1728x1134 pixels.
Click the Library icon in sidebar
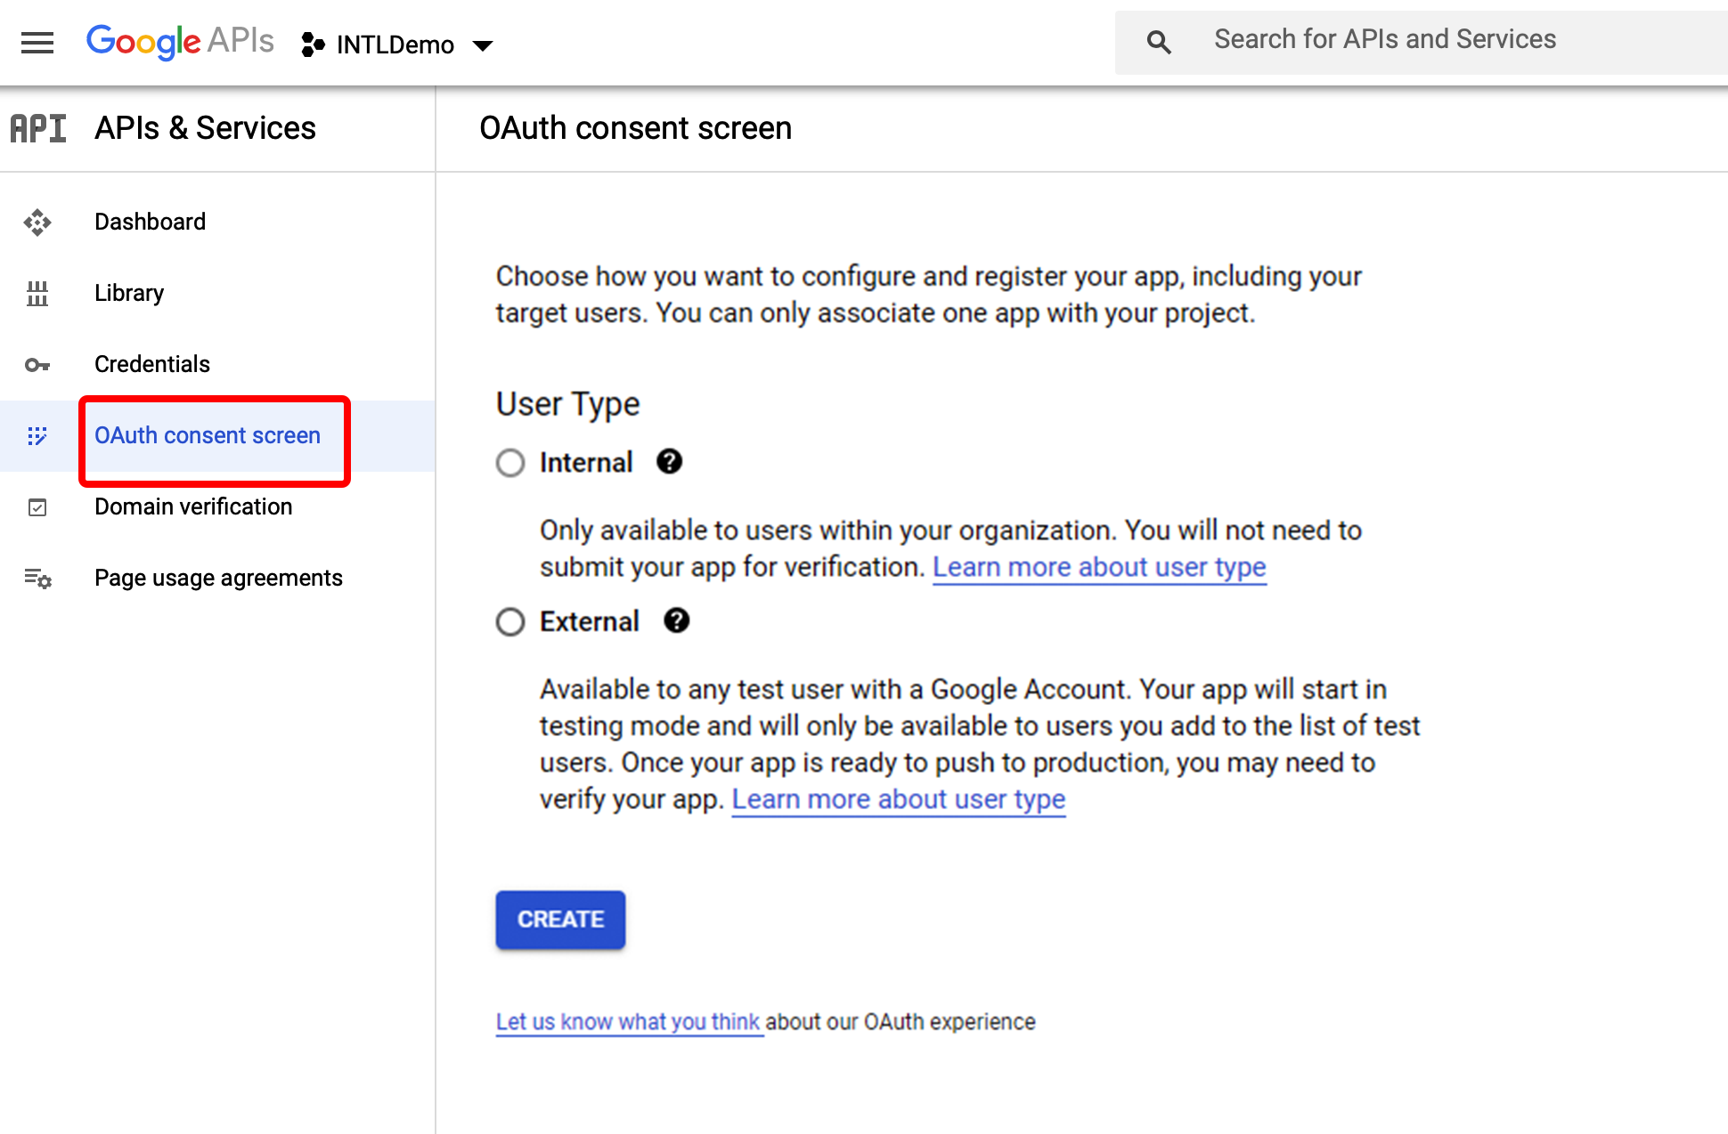(37, 292)
